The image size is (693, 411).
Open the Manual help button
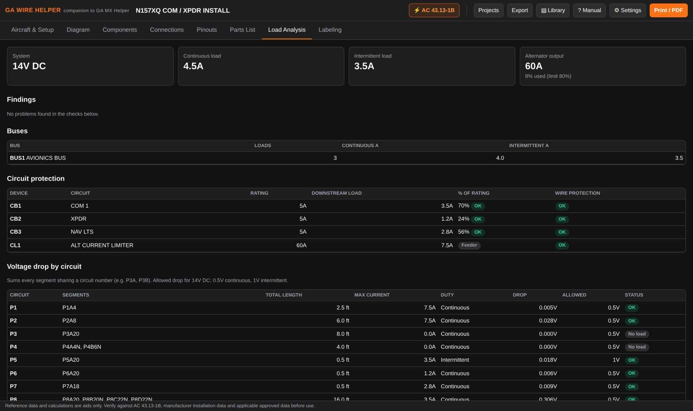(x=589, y=10)
